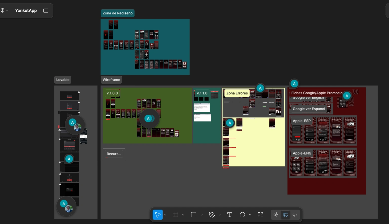Click the Google ver English label
This screenshot has width=389, height=224.
(308, 98)
